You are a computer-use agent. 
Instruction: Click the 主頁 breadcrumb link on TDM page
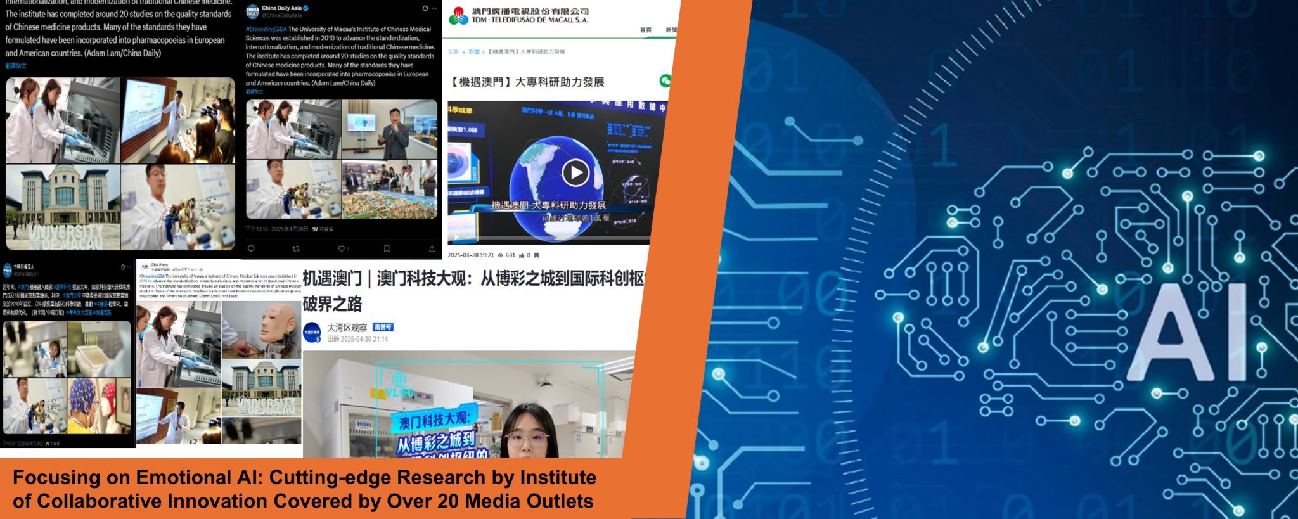point(453,52)
